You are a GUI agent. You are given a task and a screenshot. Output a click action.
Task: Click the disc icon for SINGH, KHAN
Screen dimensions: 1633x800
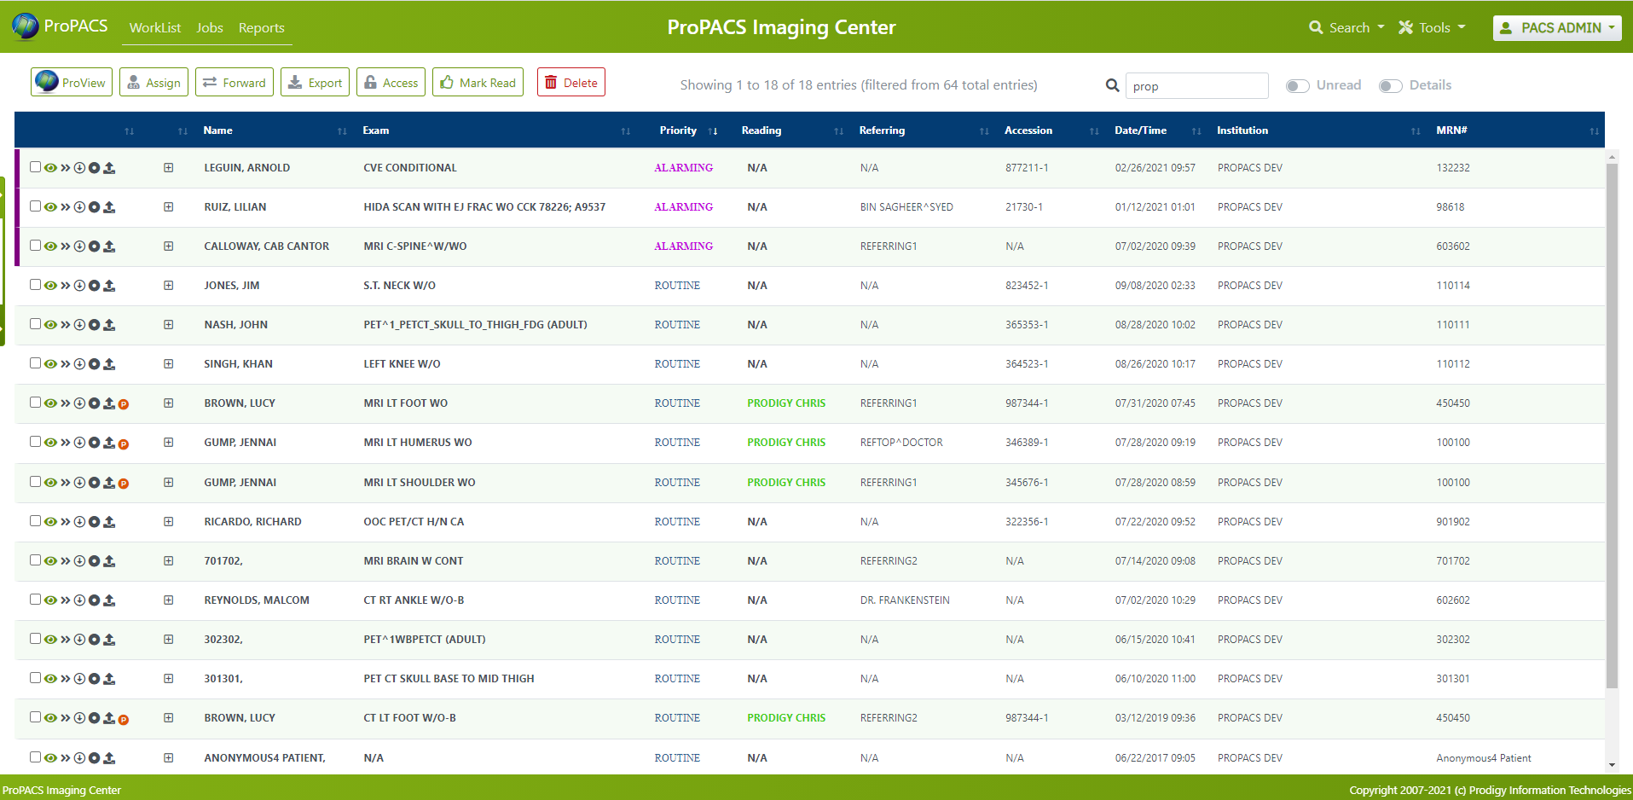coord(94,364)
